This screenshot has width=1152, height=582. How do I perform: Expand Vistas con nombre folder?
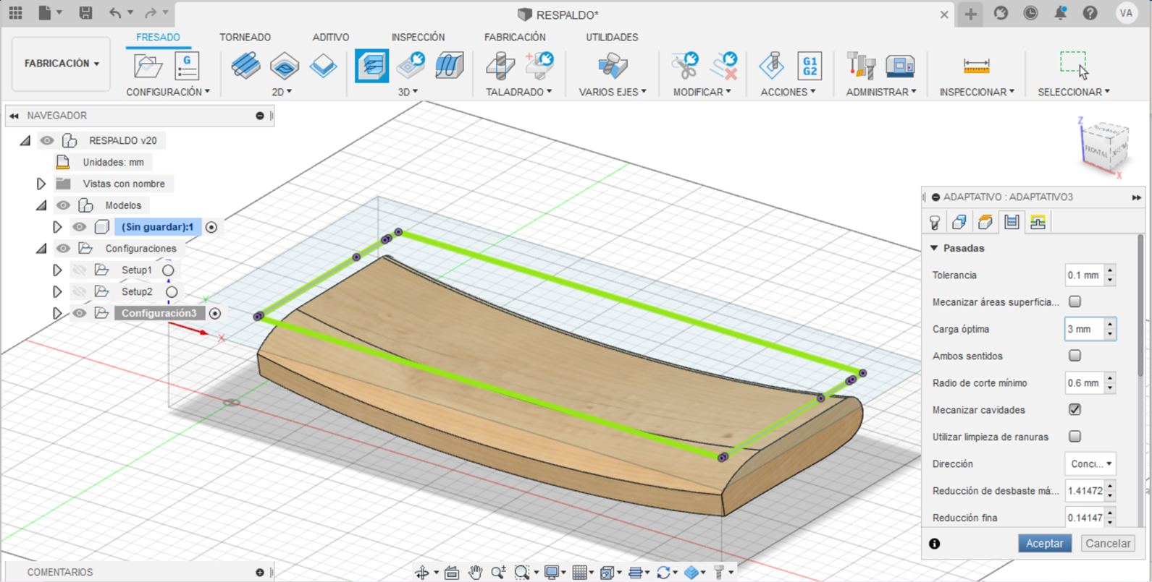coord(41,184)
